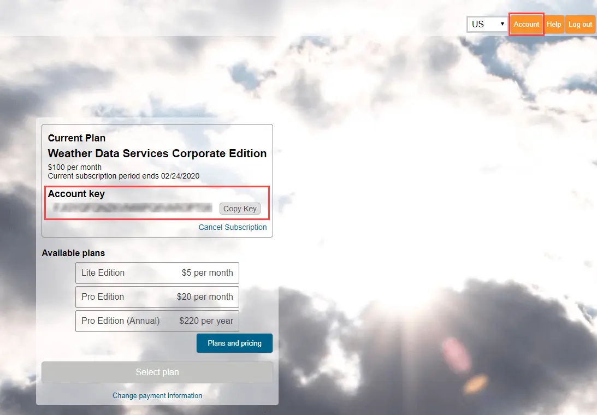Choose the Pro Edition $20 monthly plan
Screen dimensions: 597x415
click(x=157, y=297)
